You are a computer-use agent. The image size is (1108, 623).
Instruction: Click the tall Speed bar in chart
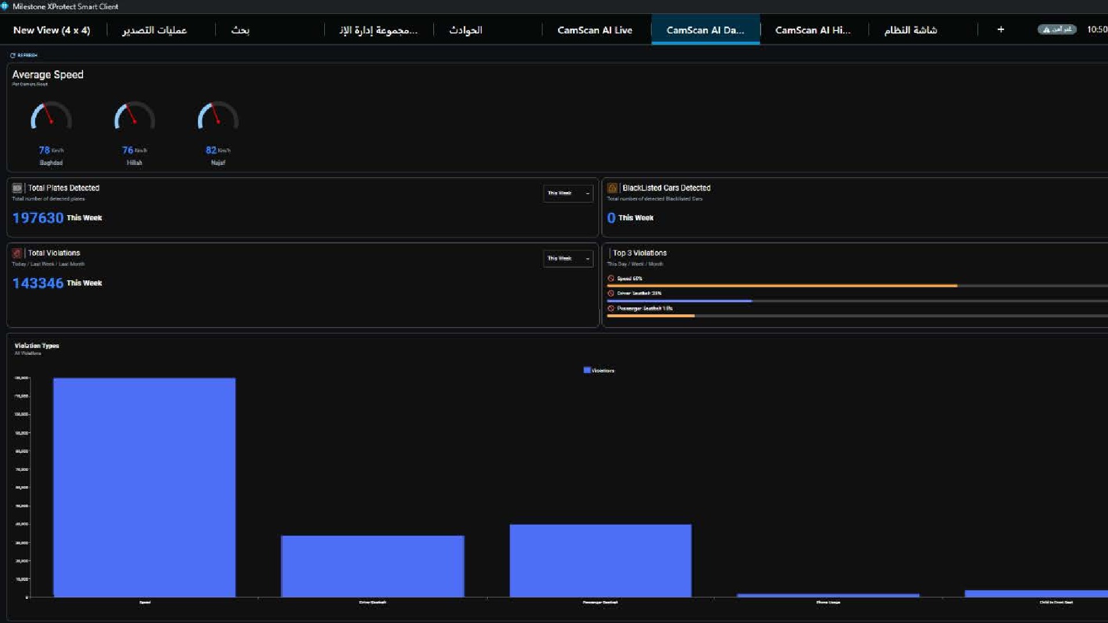point(144,487)
